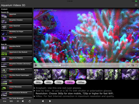This screenshot has height=104, width=139.
Task: Click the 'Real 3D:' section label
Action: tap(4, 44)
